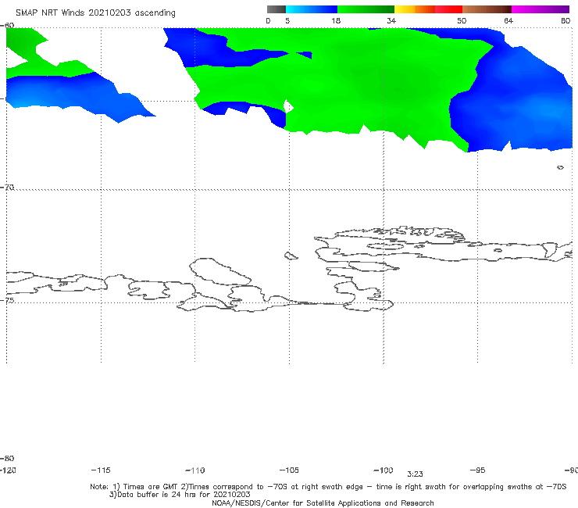Click the red segment of the colorbar

[x=448, y=9]
